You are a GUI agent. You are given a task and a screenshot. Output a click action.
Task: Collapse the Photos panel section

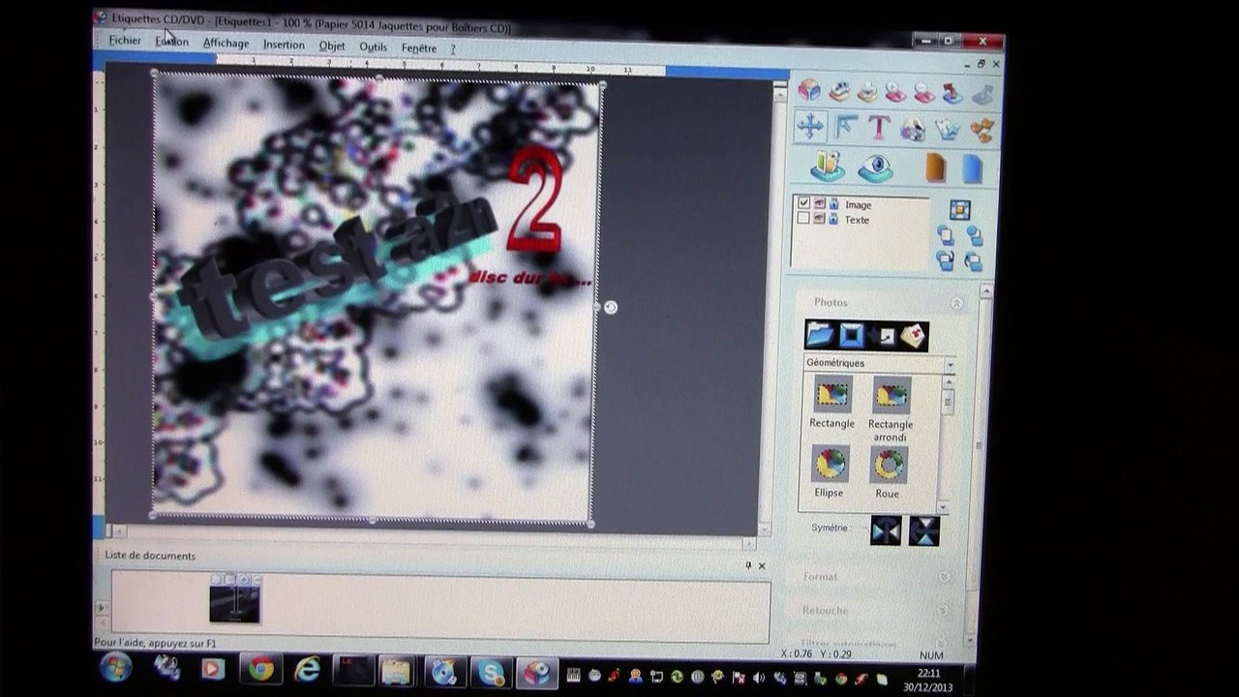[x=957, y=303]
